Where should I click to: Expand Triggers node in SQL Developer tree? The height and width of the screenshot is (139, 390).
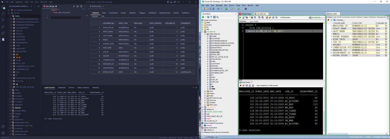(205, 93)
